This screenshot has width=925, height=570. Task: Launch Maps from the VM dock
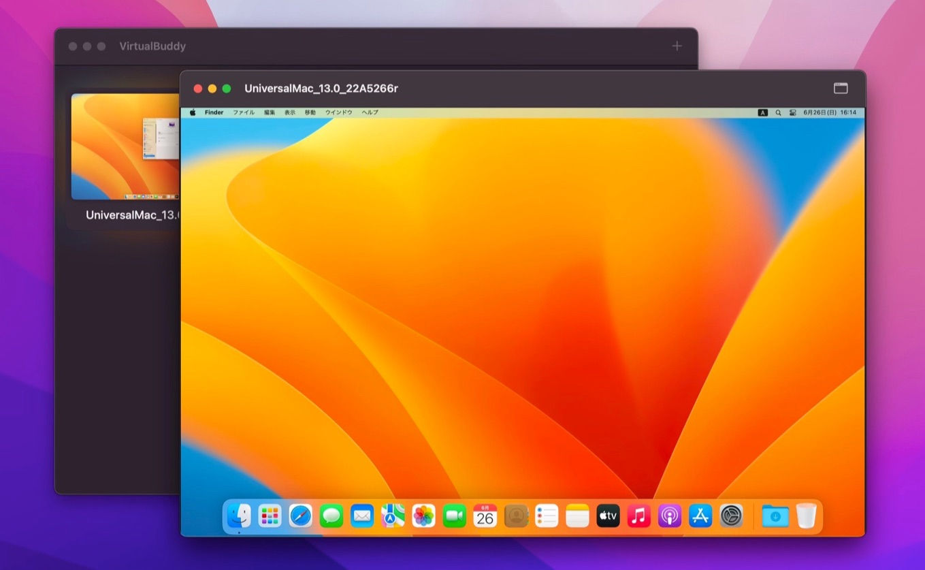coord(393,516)
